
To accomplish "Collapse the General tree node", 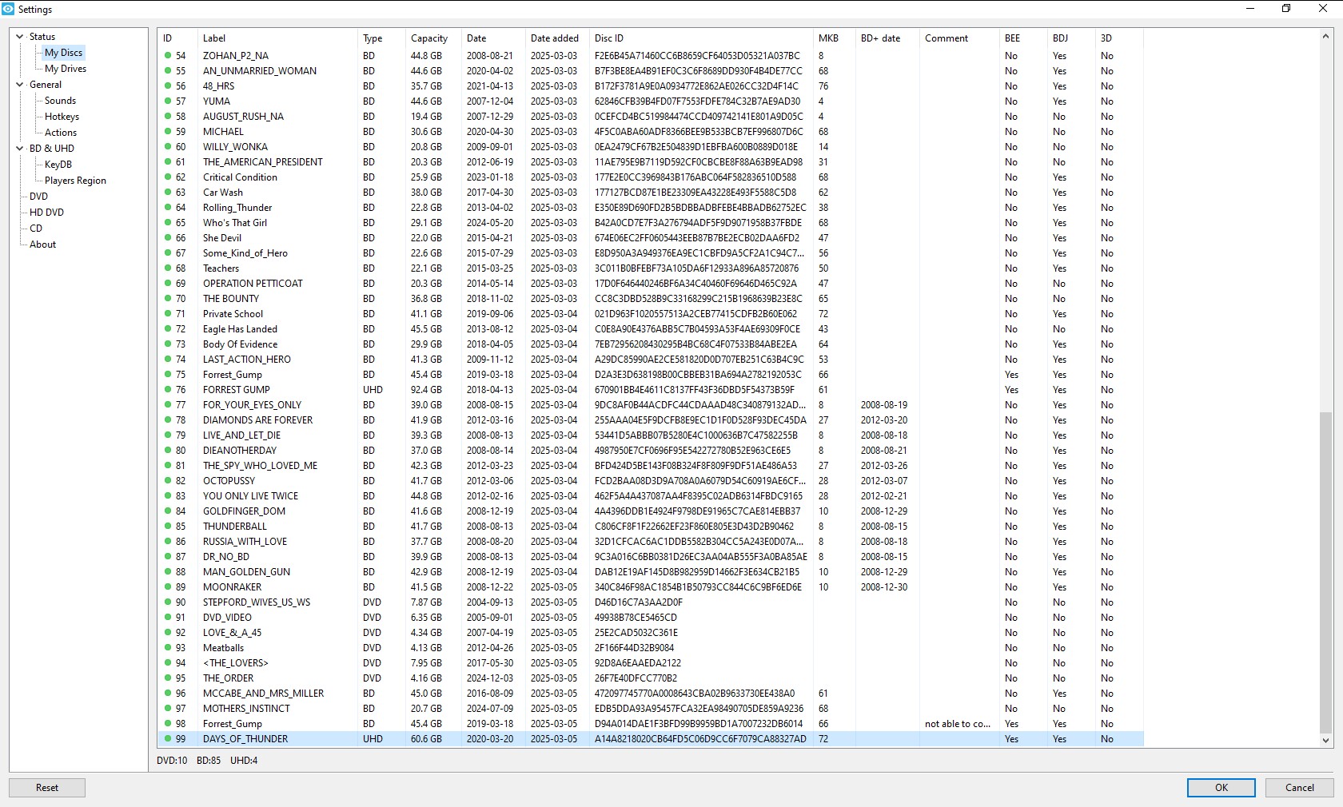I will coord(20,85).
